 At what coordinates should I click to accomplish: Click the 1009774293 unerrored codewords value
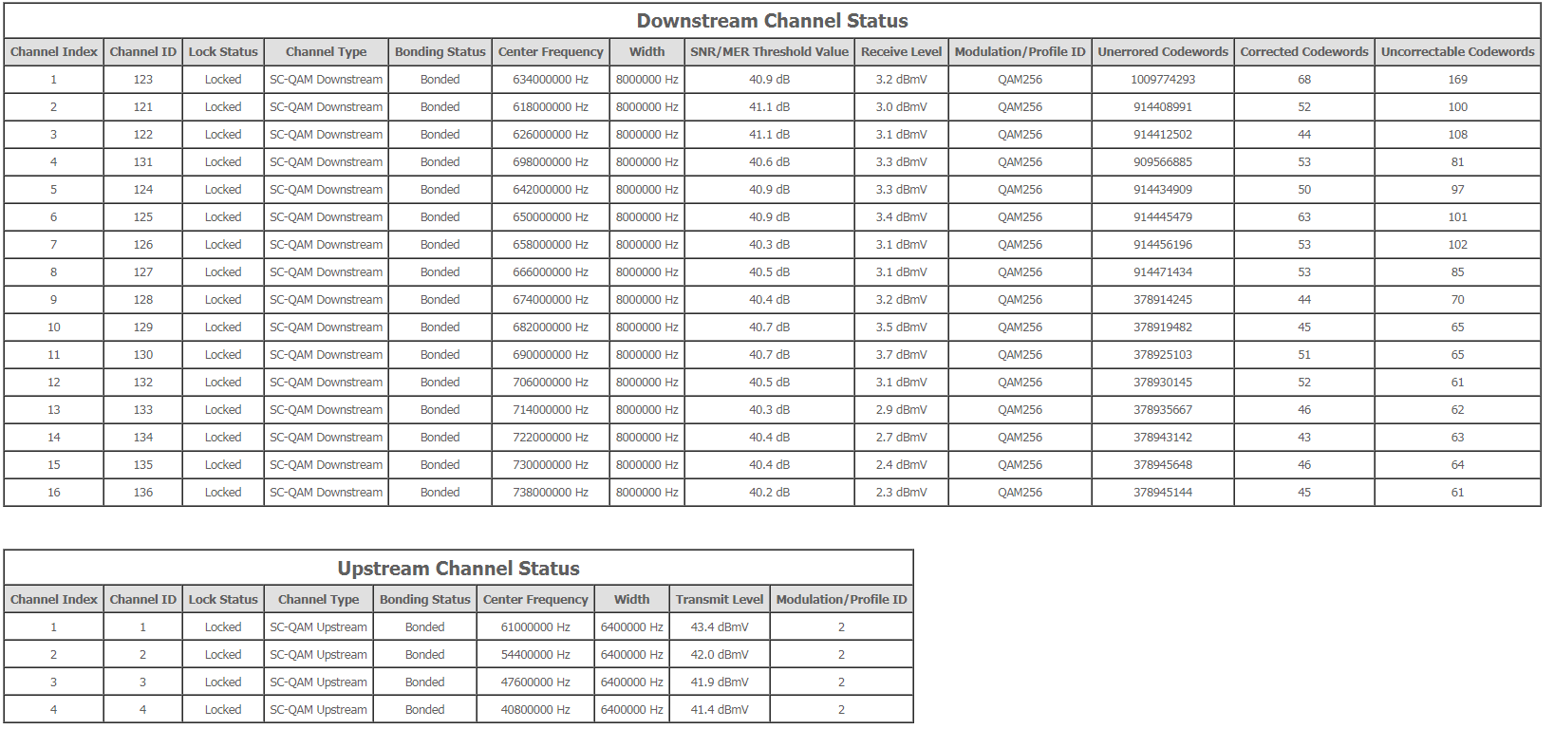coord(1162,80)
